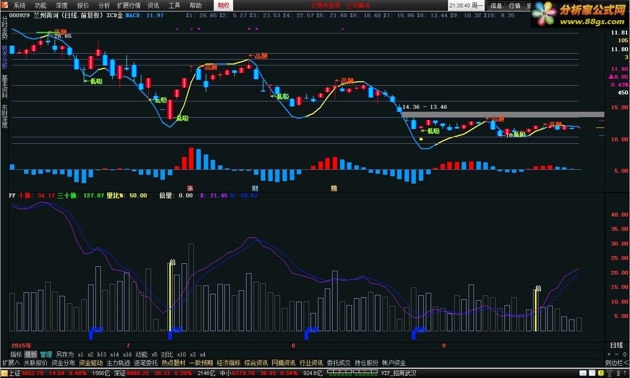Screen dimensions: 630x378
Task: Zoom out the chart with the − button
Action: (x=617, y=354)
